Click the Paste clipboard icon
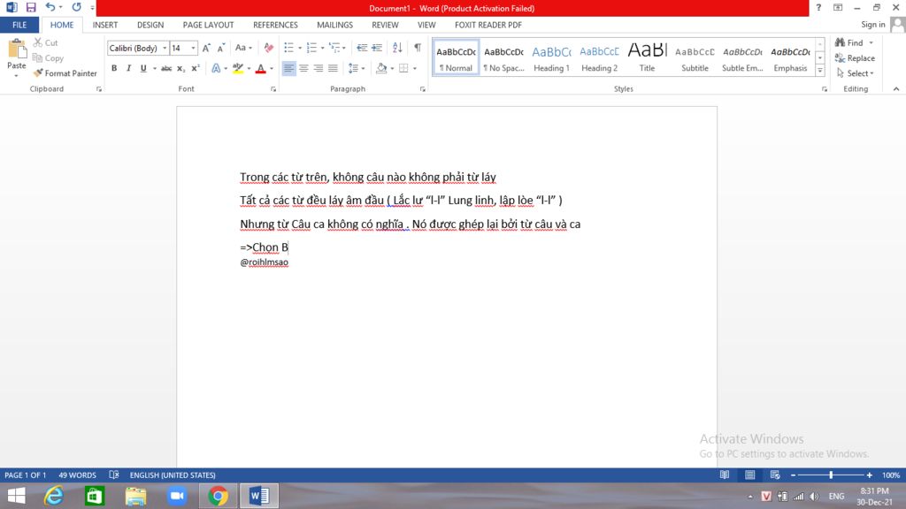906x509 pixels. pos(16,49)
